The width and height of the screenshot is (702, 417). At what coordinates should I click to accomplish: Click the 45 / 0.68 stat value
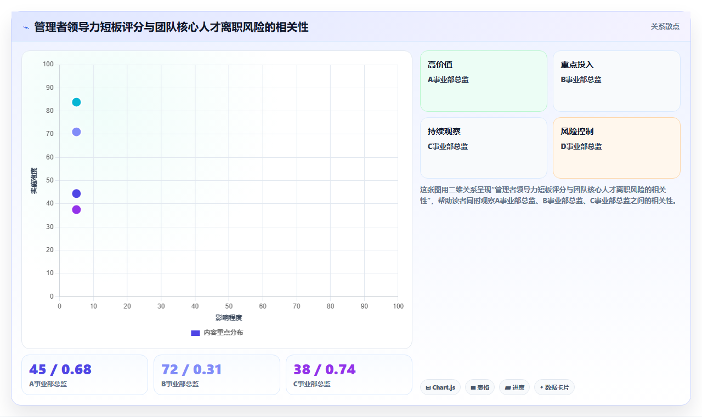pos(60,370)
